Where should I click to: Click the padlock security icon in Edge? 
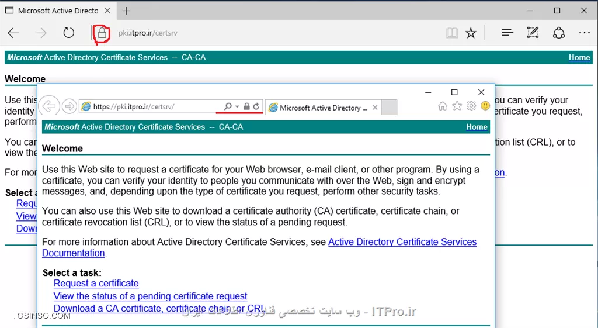coord(102,33)
